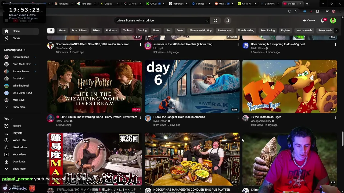Click the search magnifier button

pos(216,20)
